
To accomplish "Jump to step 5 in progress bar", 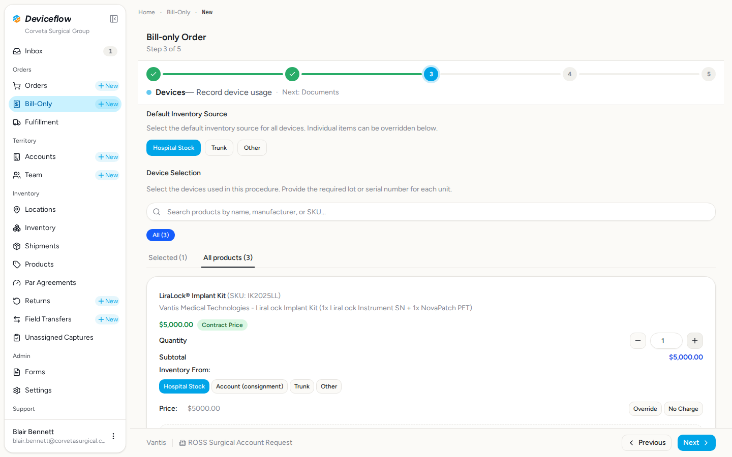I will 709,74.
